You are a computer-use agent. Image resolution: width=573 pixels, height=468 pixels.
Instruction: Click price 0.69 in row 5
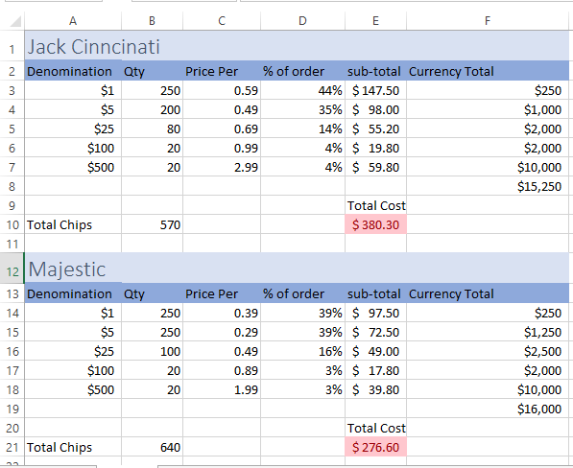(222, 129)
